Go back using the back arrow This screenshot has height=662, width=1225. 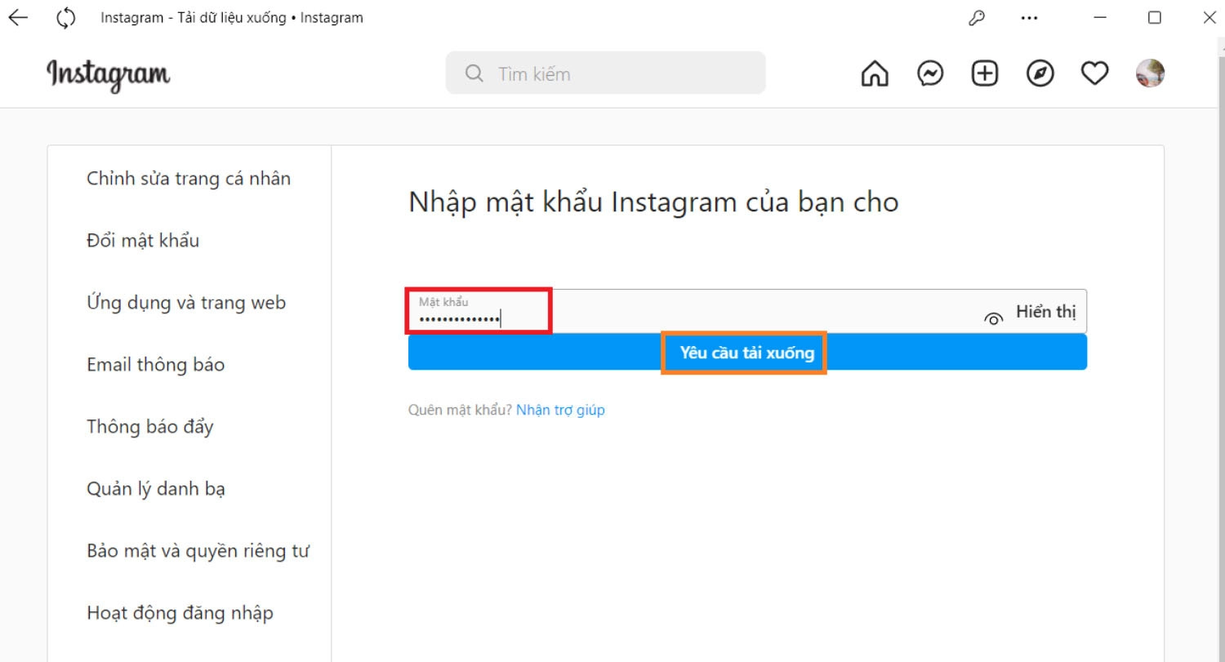18,17
